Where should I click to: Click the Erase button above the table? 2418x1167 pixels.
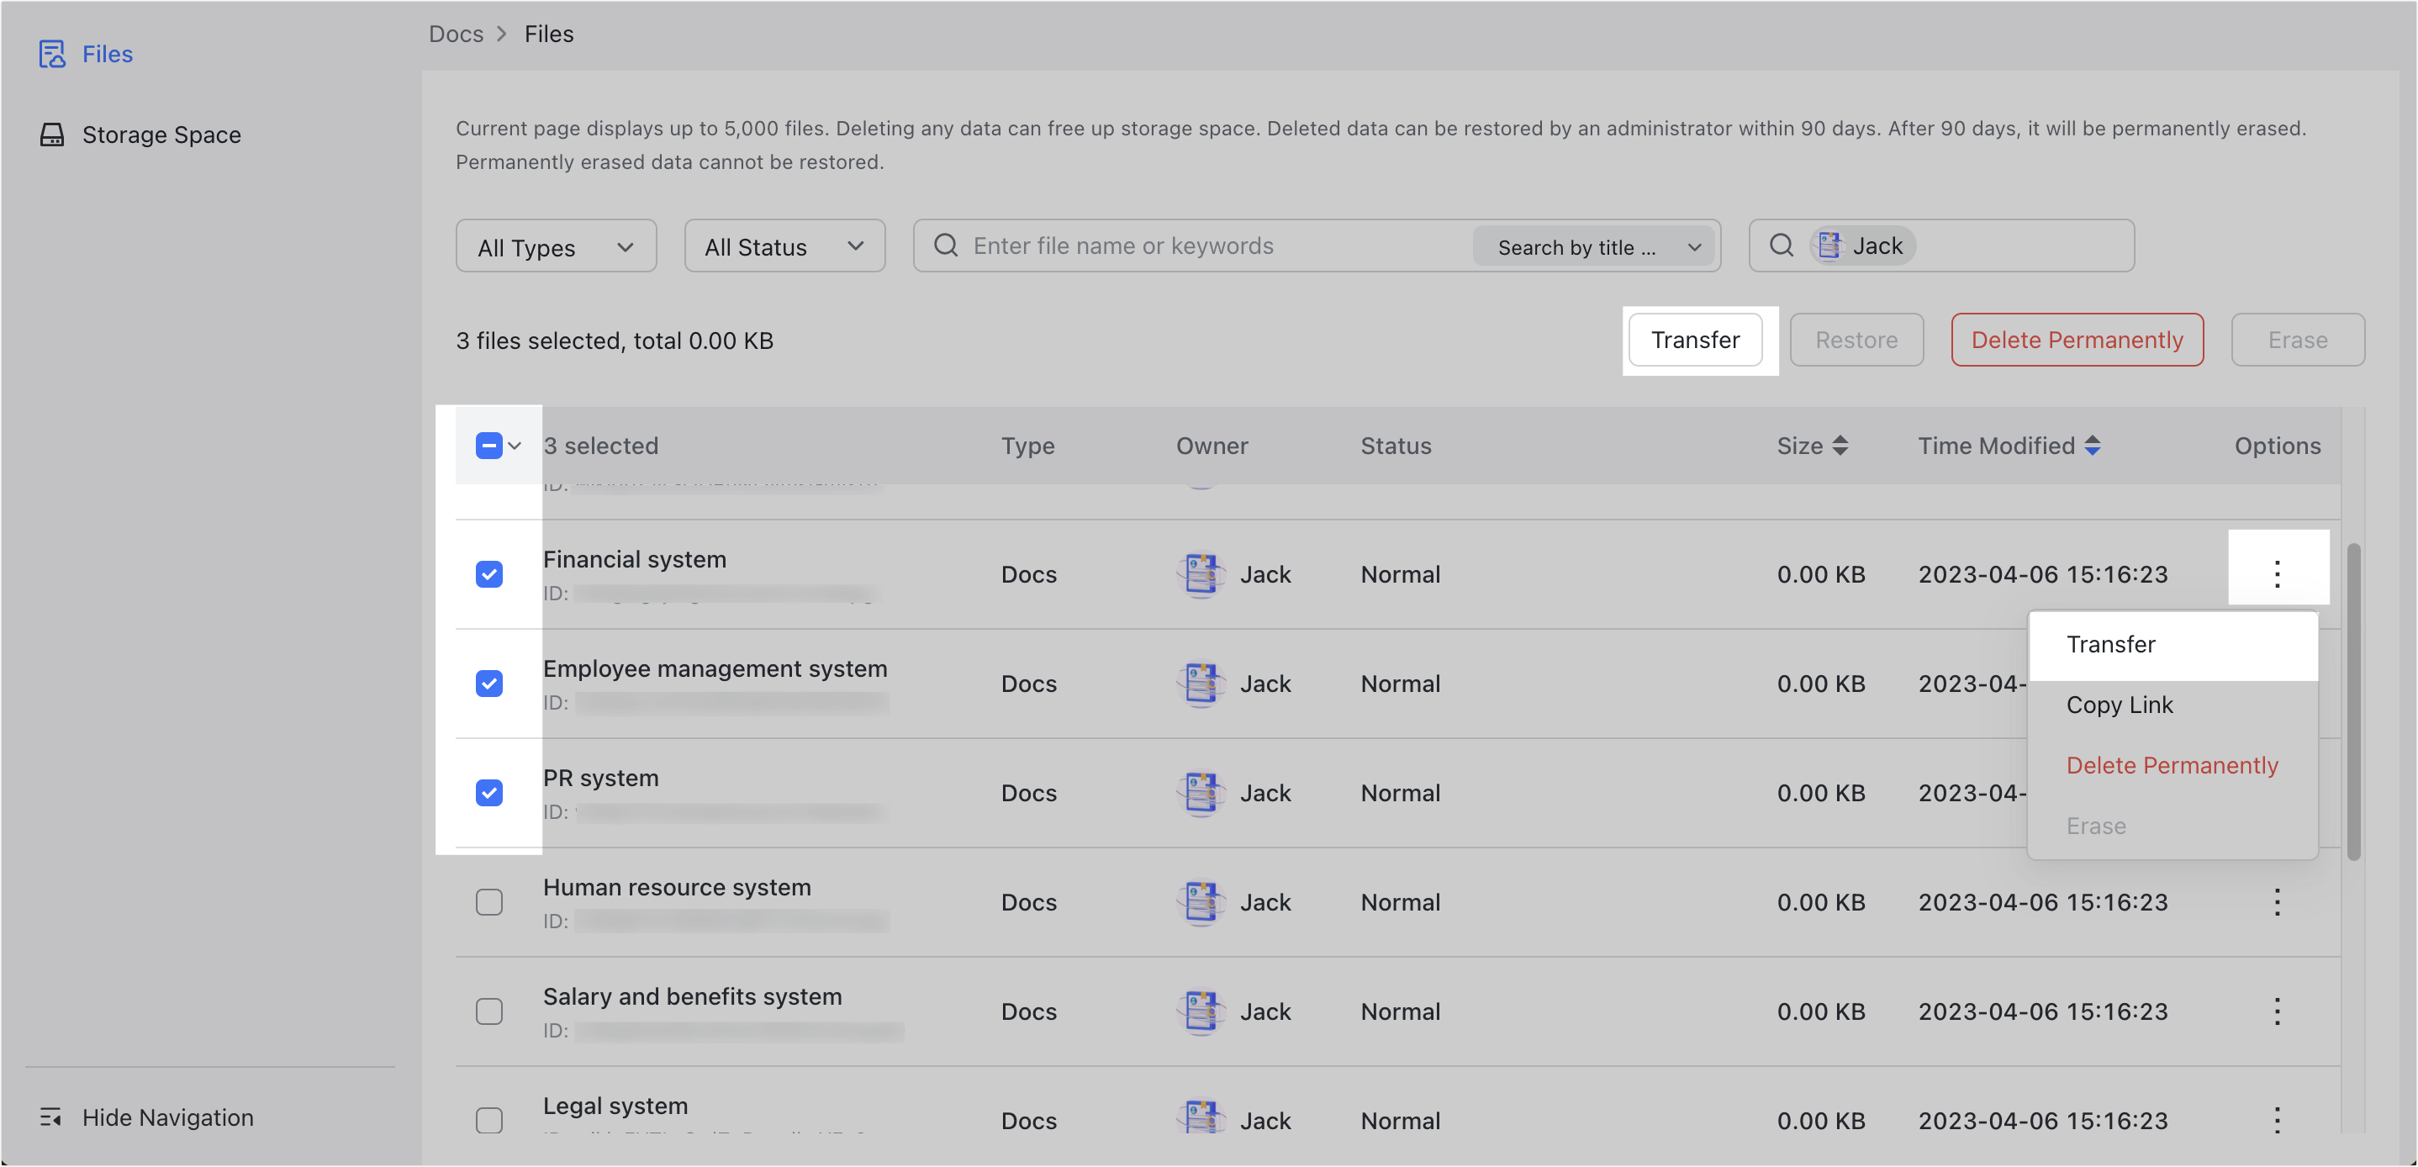click(2298, 340)
